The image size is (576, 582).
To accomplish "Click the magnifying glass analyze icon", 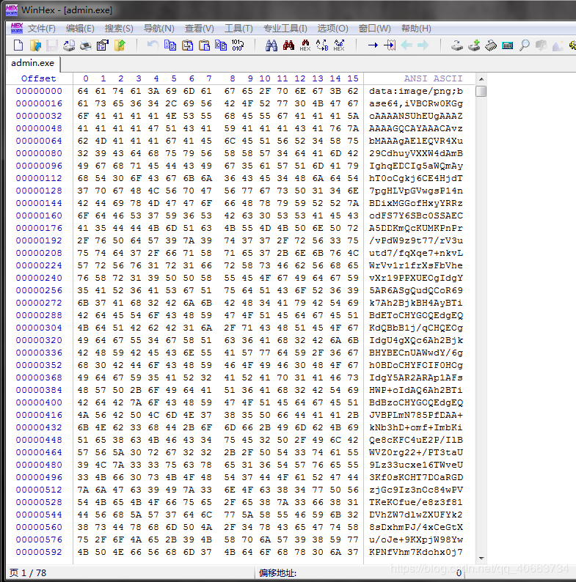I will [525, 45].
